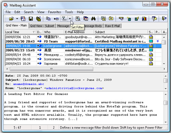This screenshot has height=133, width=171.
Task: Select the Iconiconews message row
Action: [x=83, y=59]
